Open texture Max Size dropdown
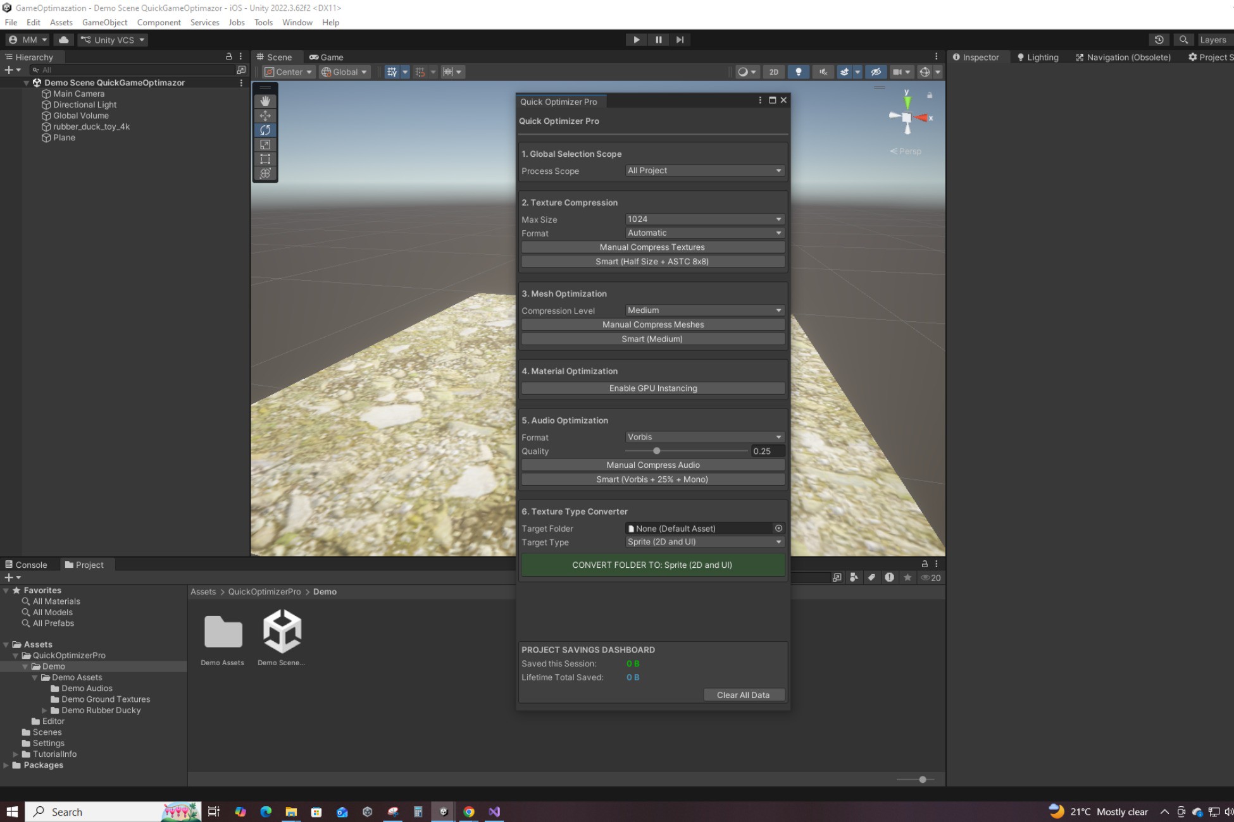 click(x=705, y=219)
